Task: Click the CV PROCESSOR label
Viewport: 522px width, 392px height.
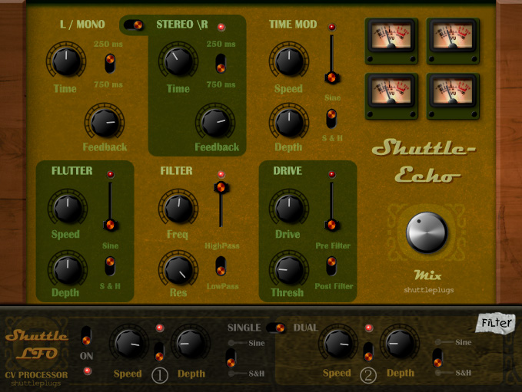Action: [x=36, y=375]
